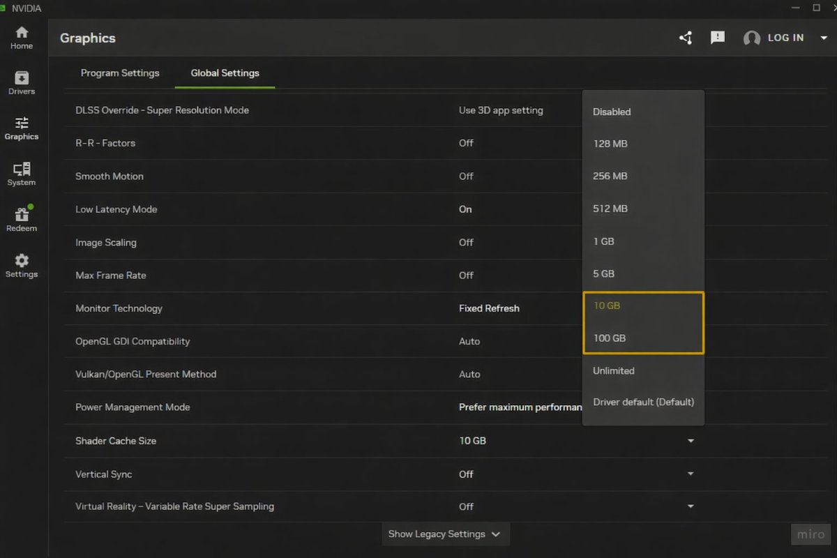Click the share icon in header
Viewport: 837px width, 558px height.
pos(686,38)
